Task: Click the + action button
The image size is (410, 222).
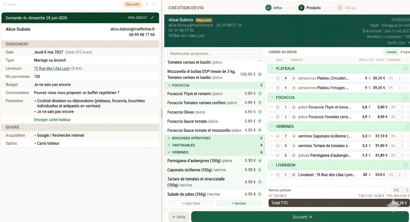Action: 391,52
